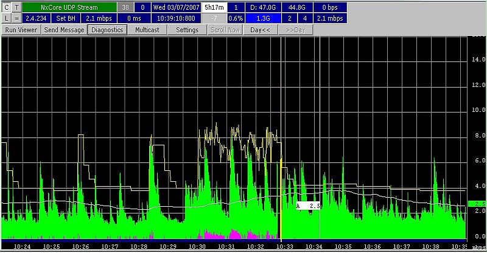Open the Send Message dialog
Screen dimensions: 487x253
64,30
